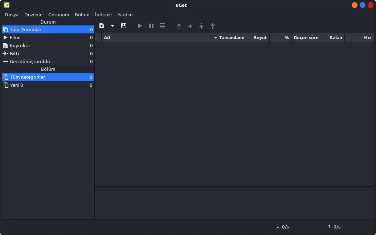376x235 pixels.
Task: Select the Bitti status row
Action: 48,53
